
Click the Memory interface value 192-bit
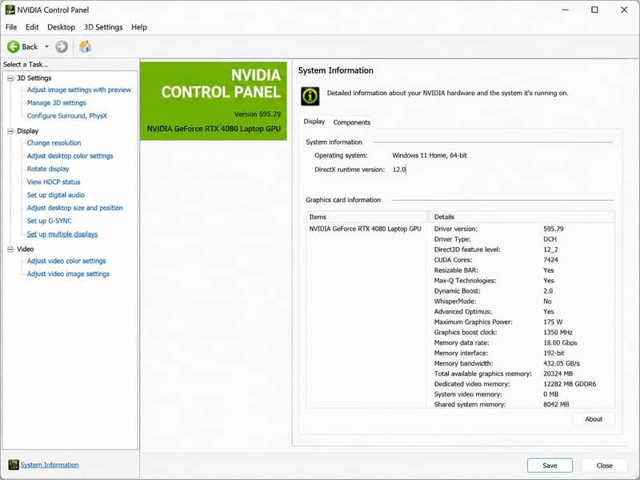[x=554, y=353]
